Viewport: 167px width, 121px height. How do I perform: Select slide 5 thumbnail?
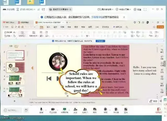(16, 92)
